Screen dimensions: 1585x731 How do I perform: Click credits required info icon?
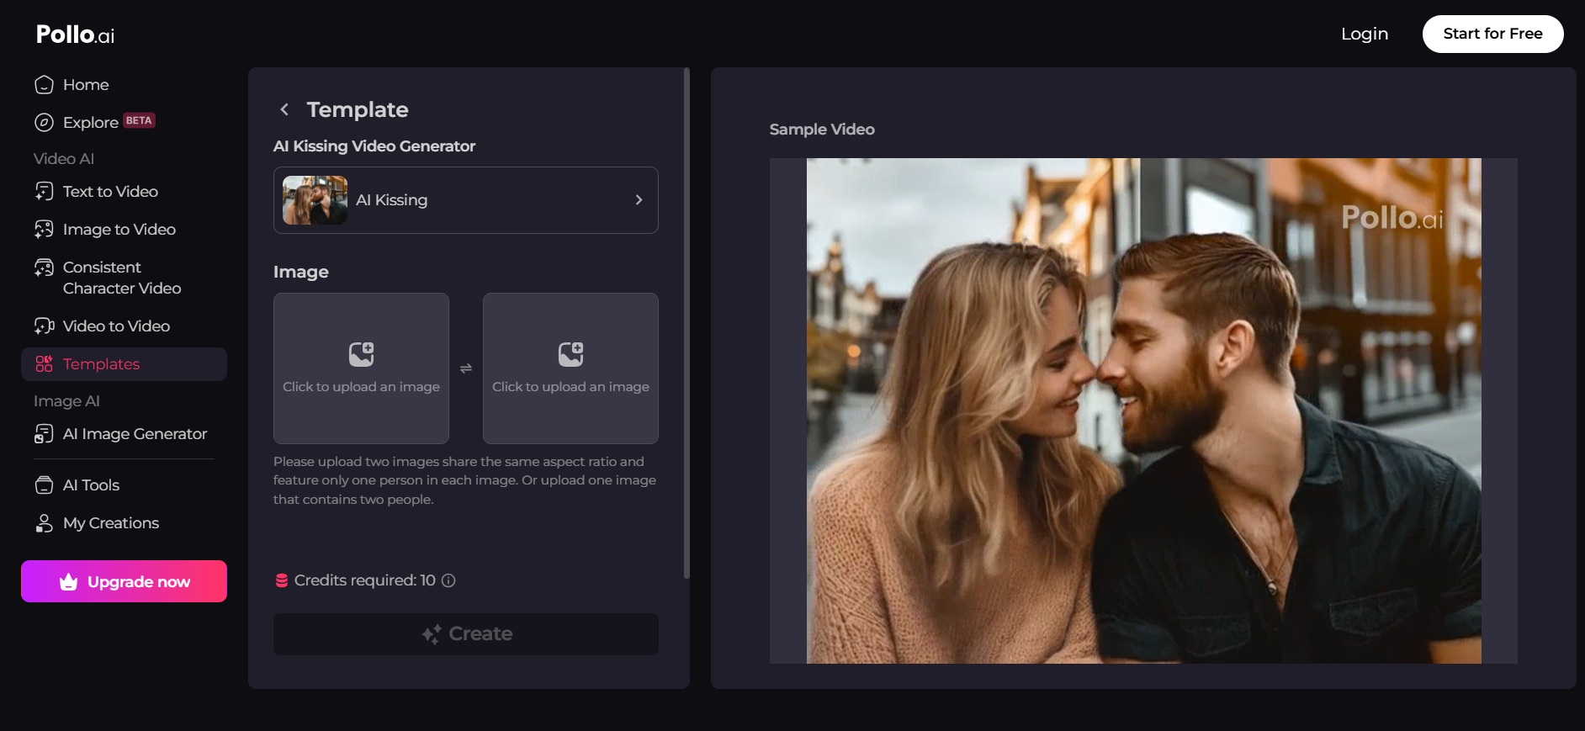[x=448, y=580]
